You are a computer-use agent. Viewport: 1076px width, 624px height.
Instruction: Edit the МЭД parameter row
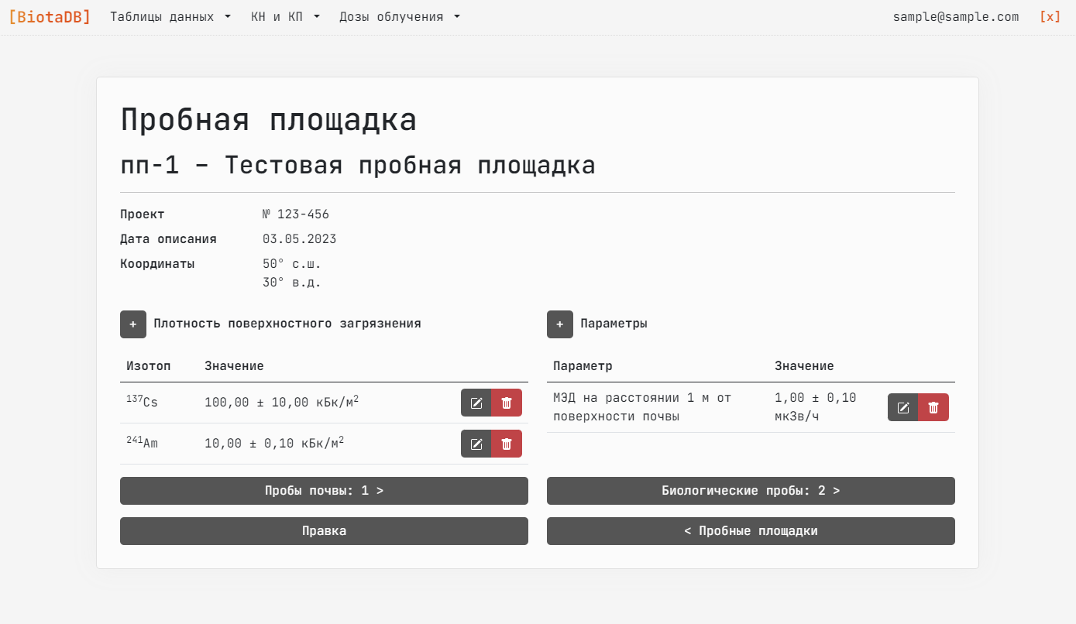(x=903, y=407)
